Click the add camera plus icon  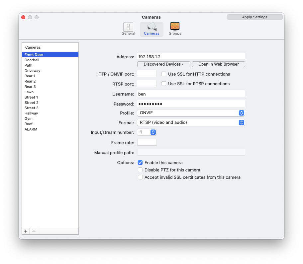tap(26, 231)
